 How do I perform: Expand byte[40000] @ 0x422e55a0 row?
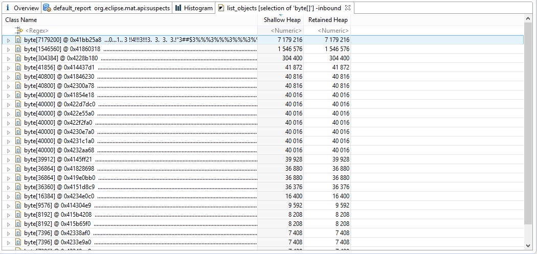[x=9, y=113]
